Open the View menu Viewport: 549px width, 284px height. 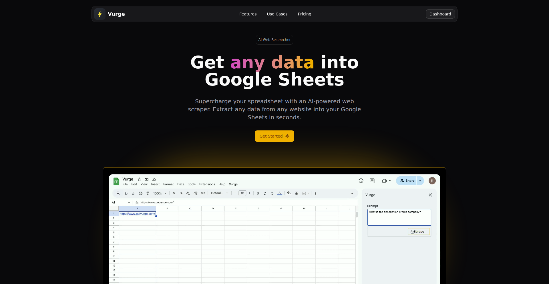pos(144,184)
